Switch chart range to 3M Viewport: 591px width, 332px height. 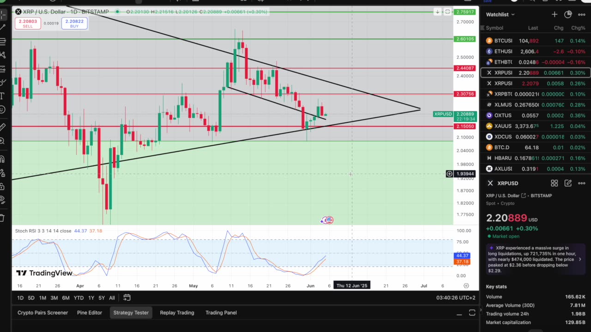(54, 298)
